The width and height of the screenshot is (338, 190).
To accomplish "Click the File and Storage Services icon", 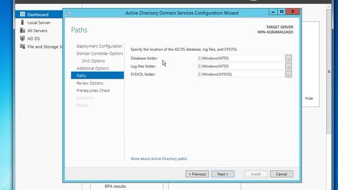I will tap(22, 46).
